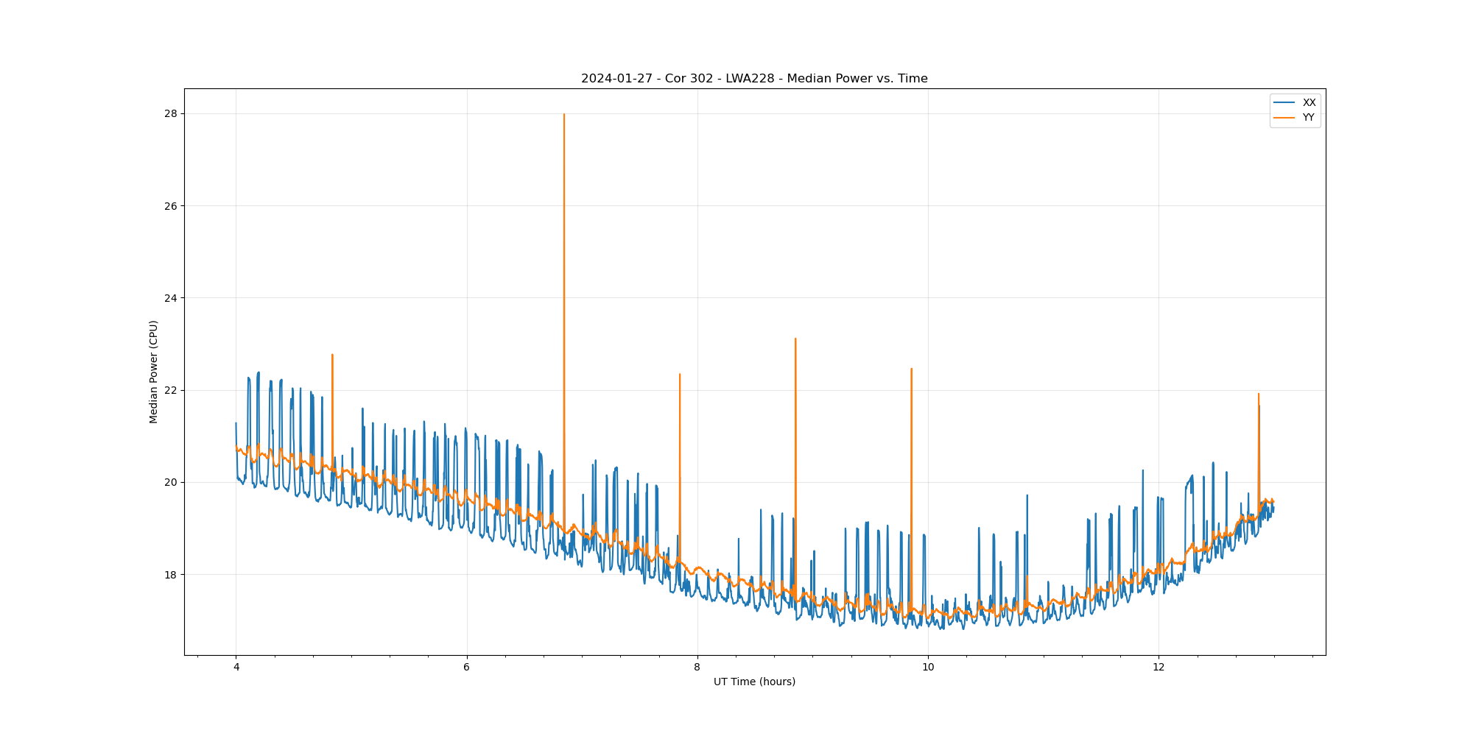This screenshot has width=1473, height=736.
Task: Click the y-axis tick label 28
Action: 171,114
